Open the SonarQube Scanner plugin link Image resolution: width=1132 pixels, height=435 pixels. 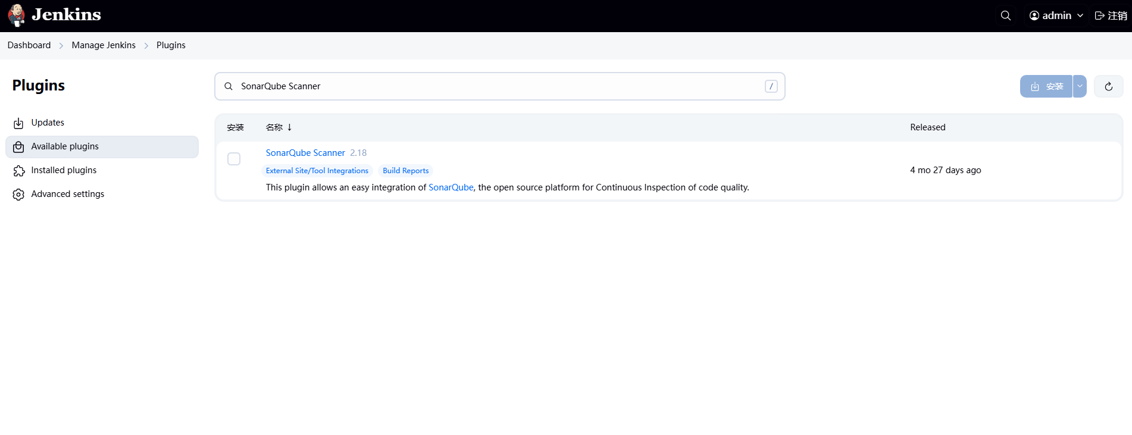305,153
